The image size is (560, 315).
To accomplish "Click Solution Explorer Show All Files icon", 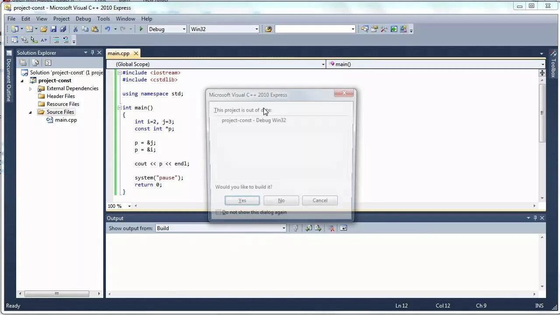I will (35, 63).
